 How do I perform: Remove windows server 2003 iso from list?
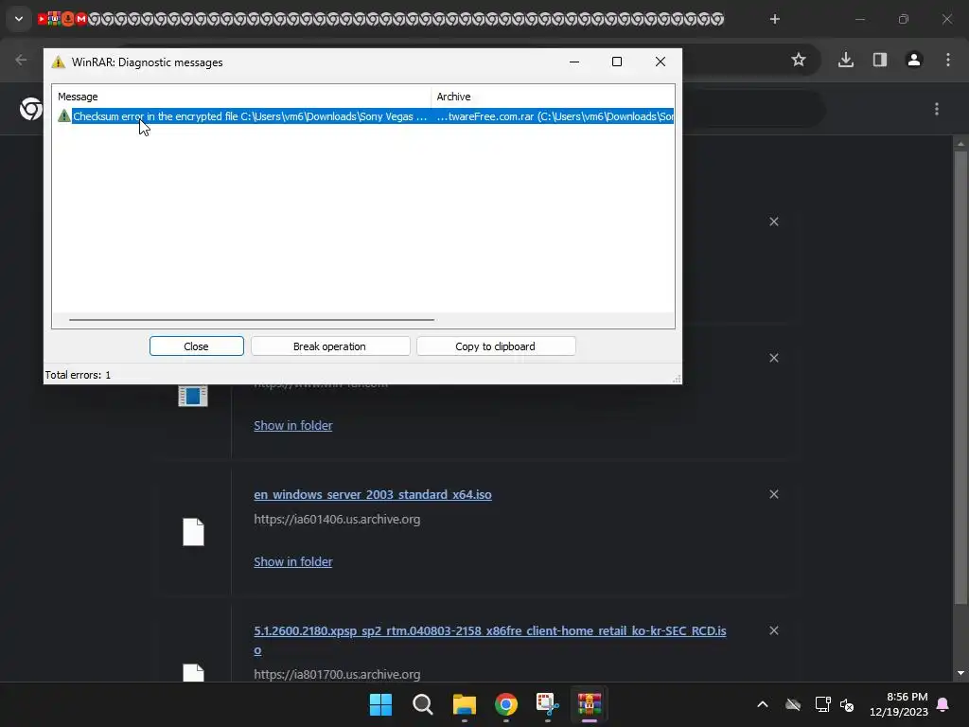tap(774, 494)
